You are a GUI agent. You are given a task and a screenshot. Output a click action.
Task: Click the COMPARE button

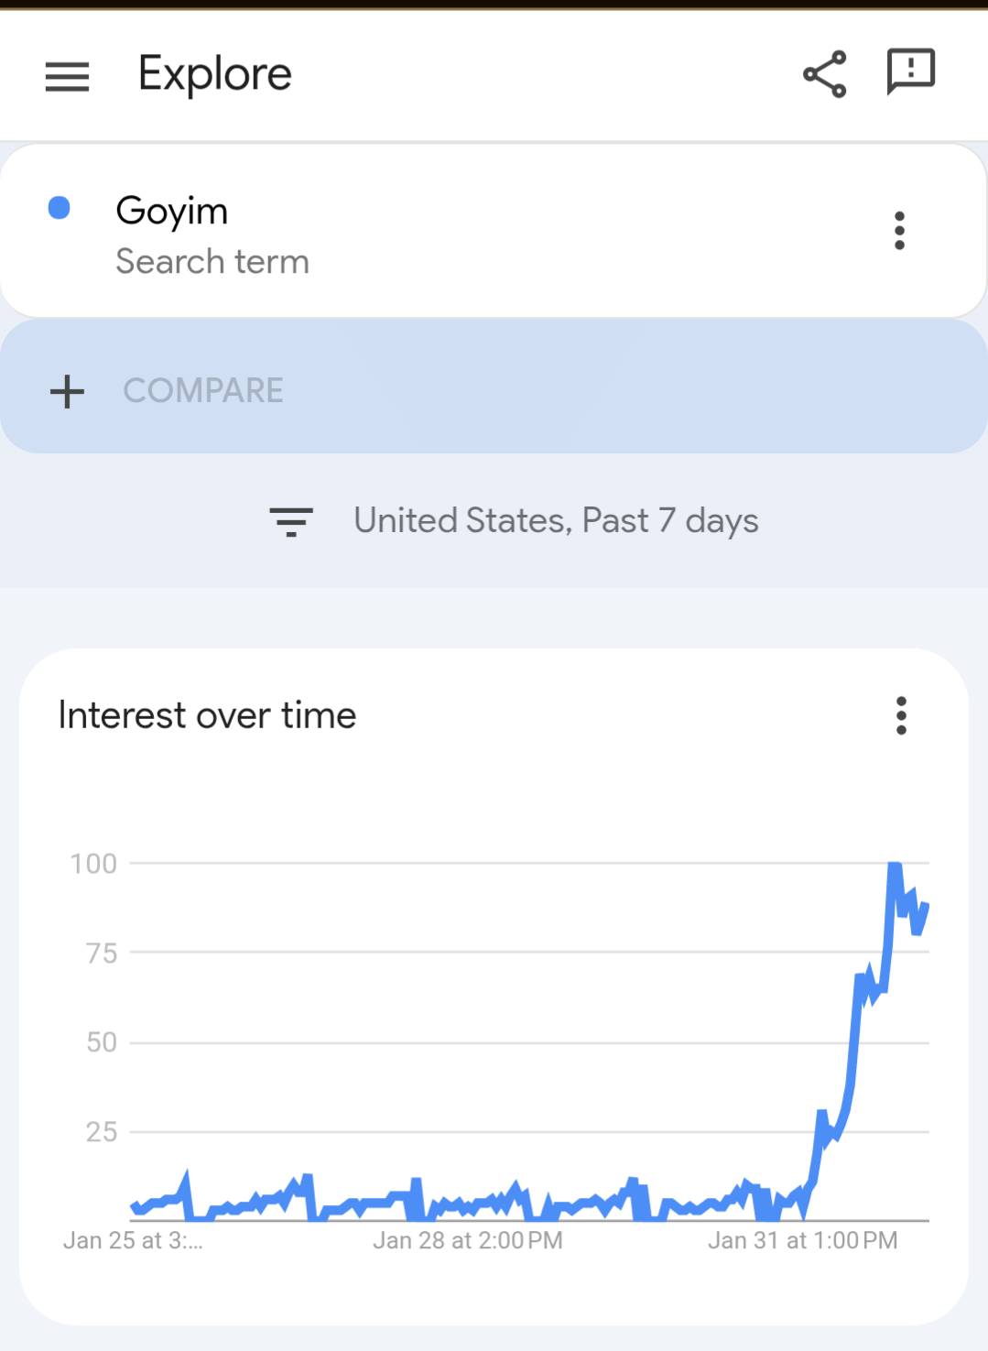203,391
